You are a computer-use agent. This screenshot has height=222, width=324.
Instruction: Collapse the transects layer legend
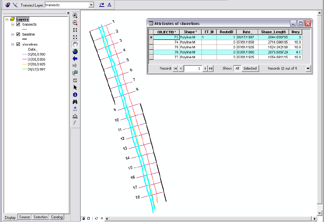(13, 24)
